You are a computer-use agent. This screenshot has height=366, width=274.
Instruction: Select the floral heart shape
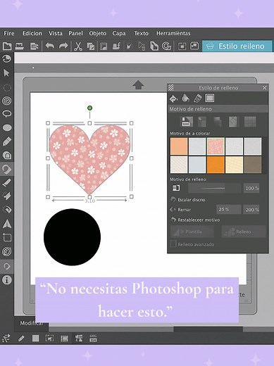(89, 159)
